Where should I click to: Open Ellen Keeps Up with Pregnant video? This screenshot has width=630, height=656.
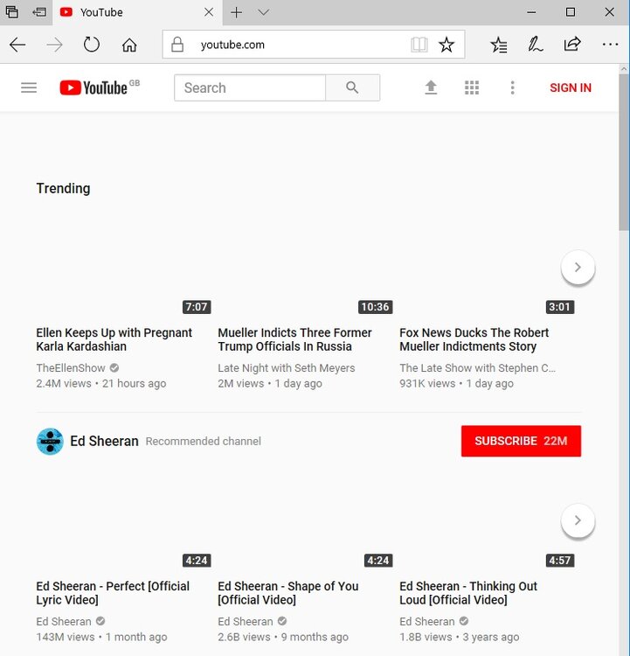click(114, 339)
